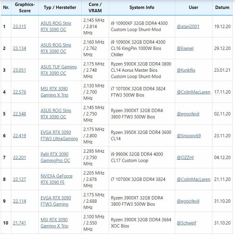
Task: Open score link 22.201
Action: (19, 158)
